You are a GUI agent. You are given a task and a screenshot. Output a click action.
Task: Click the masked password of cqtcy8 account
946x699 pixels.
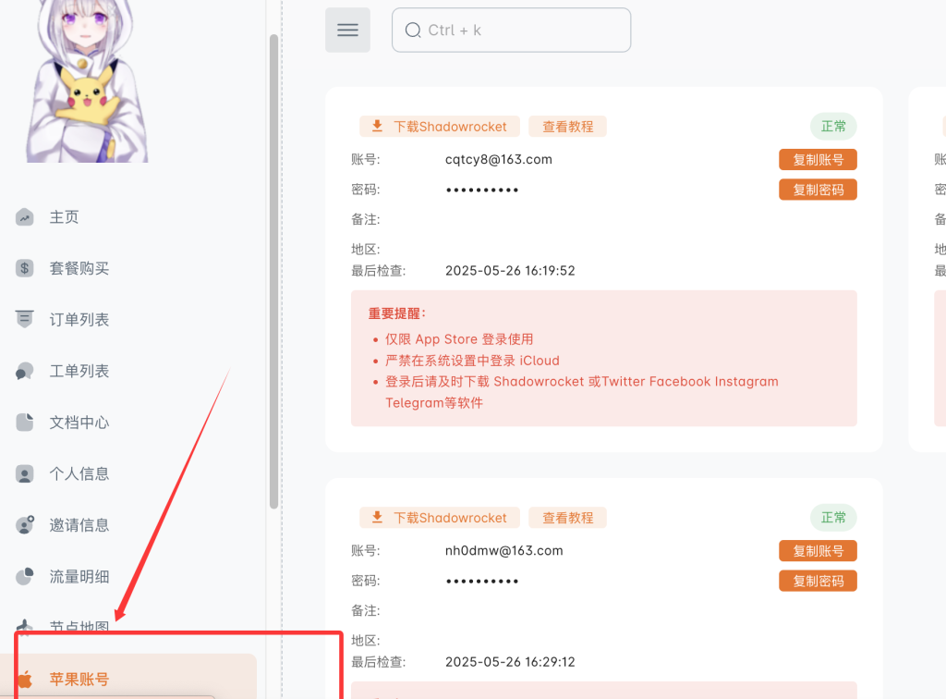coord(482,190)
